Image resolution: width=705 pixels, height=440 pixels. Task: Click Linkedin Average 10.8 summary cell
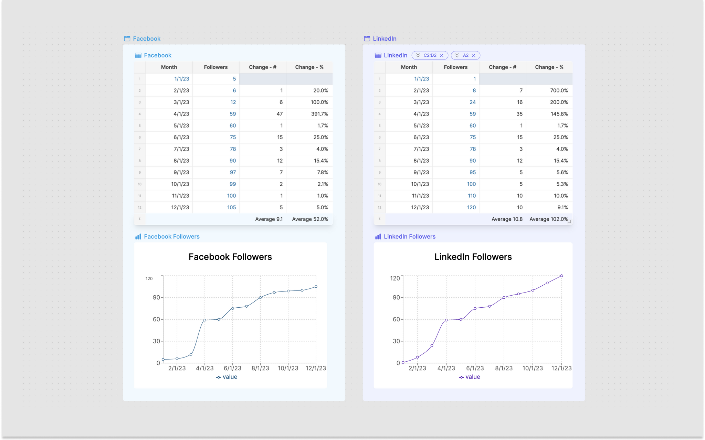point(503,219)
